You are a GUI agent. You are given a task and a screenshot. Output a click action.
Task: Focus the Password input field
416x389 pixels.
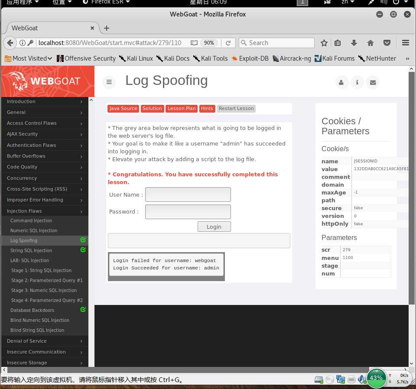(188, 211)
